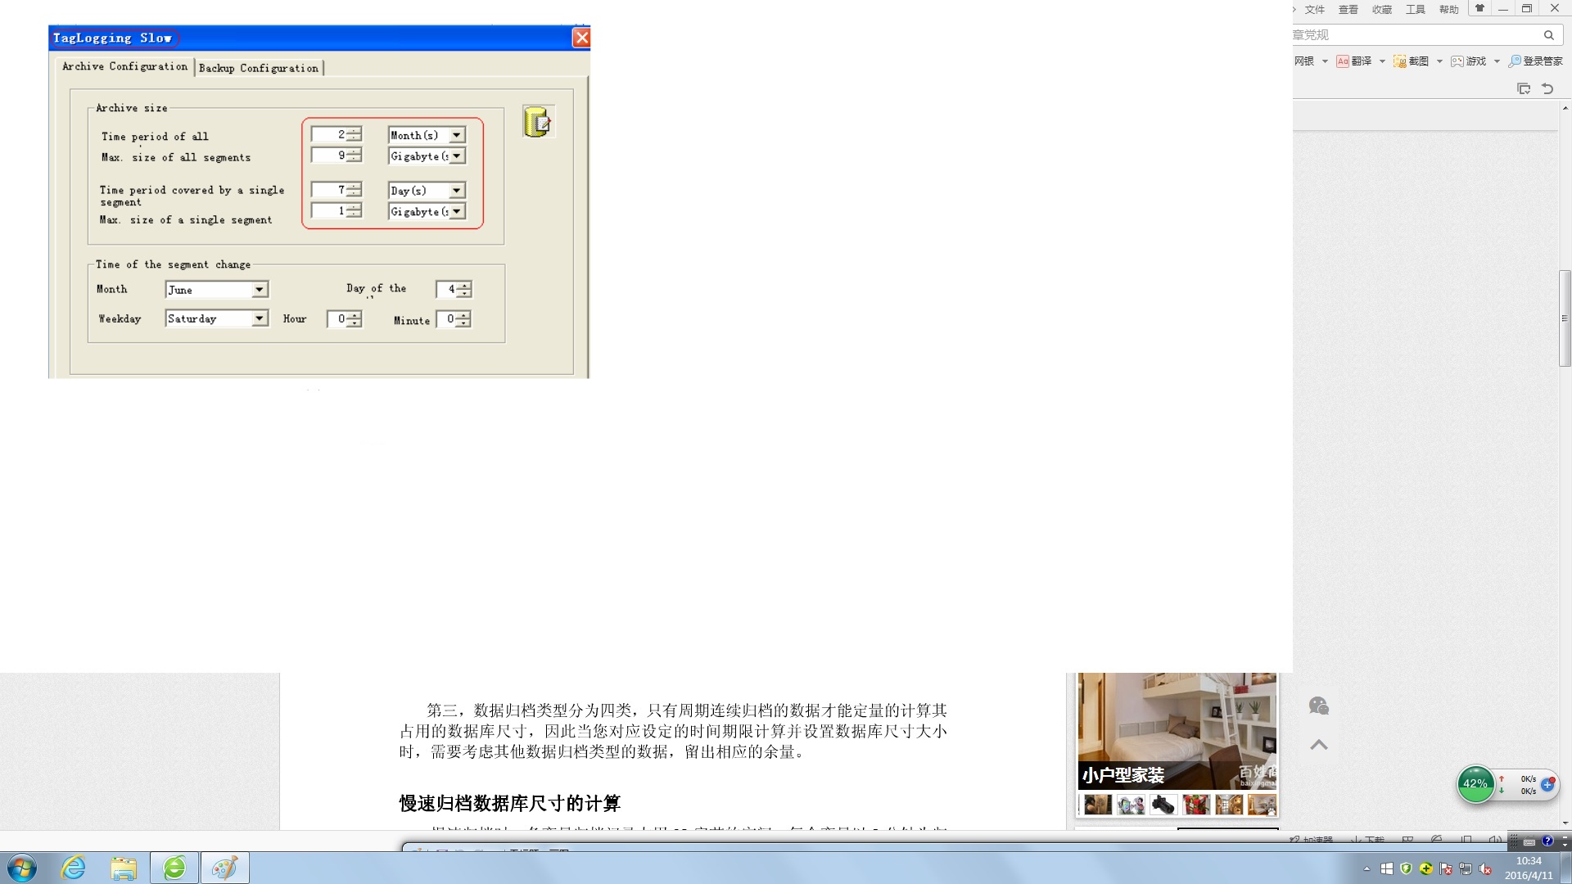
Task: Click the scroll-to-top chevron icon
Action: point(1318,745)
